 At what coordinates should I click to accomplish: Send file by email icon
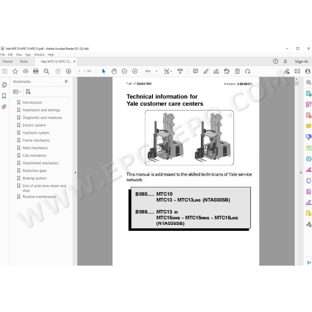pyautogui.click(x=297, y=71)
